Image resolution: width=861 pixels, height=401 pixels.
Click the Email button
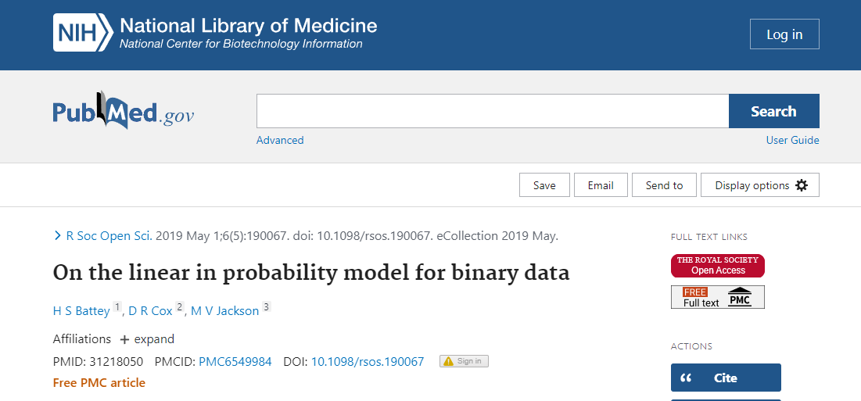coord(601,185)
